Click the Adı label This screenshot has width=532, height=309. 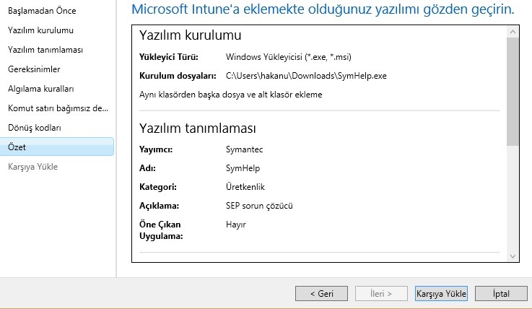pyautogui.click(x=147, y=168)
